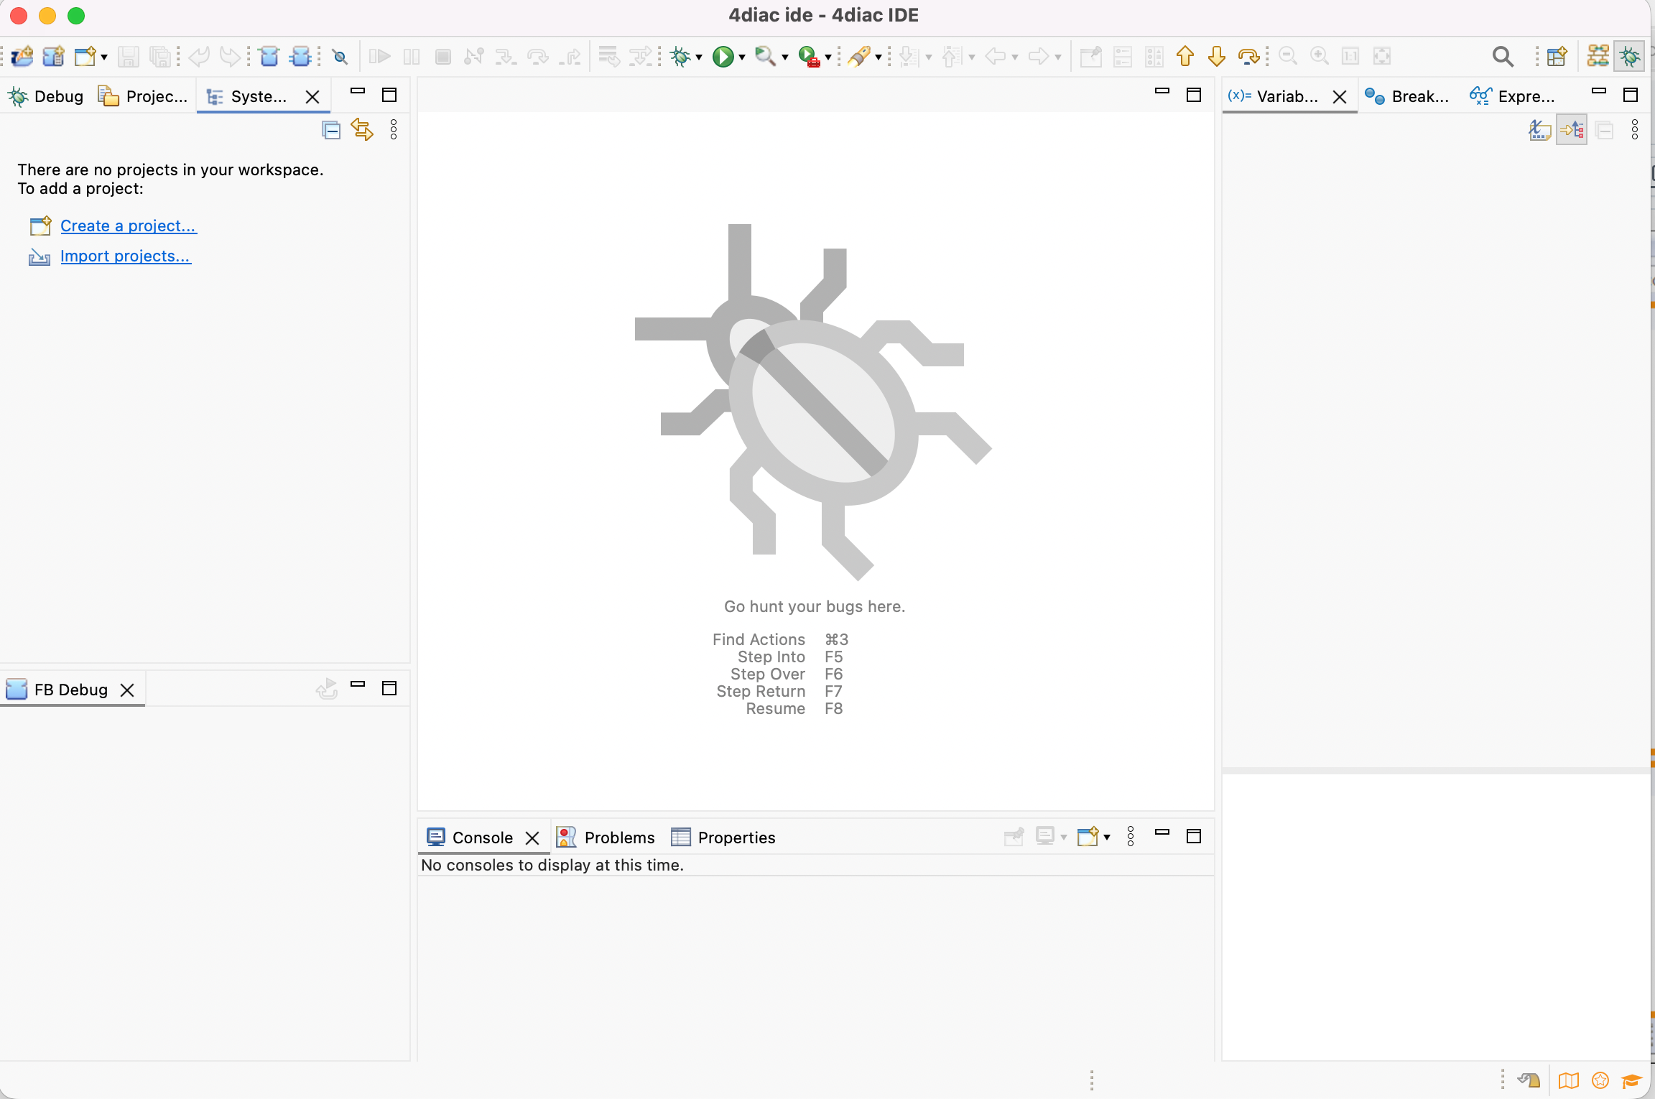1655x1099 pixels.
Task: Open the Debug launch dropdown arrow
Action: [x=699, y=57]
